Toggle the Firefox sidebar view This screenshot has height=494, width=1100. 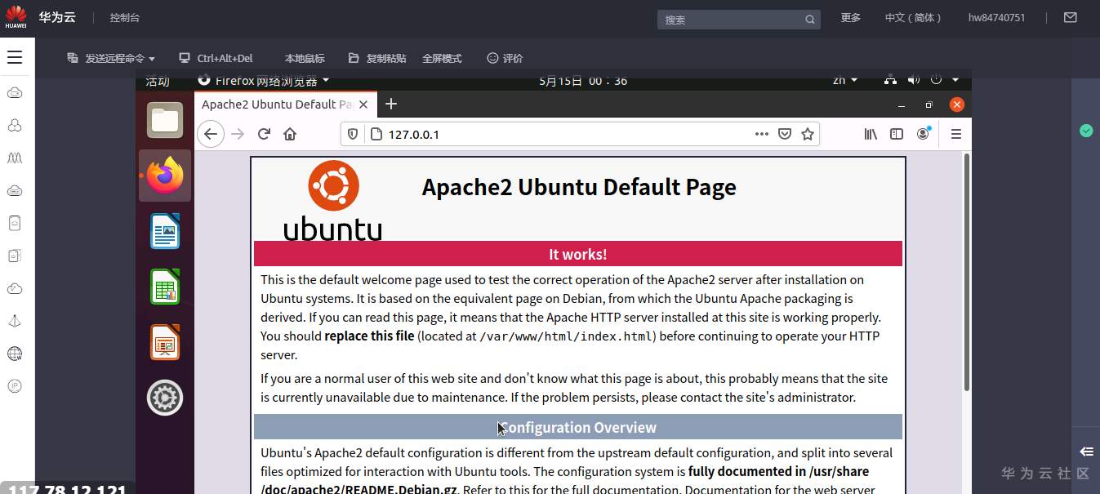click(897, 134)
